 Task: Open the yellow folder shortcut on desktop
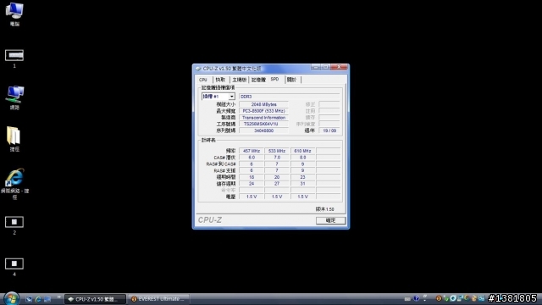(x=14, y=139)
